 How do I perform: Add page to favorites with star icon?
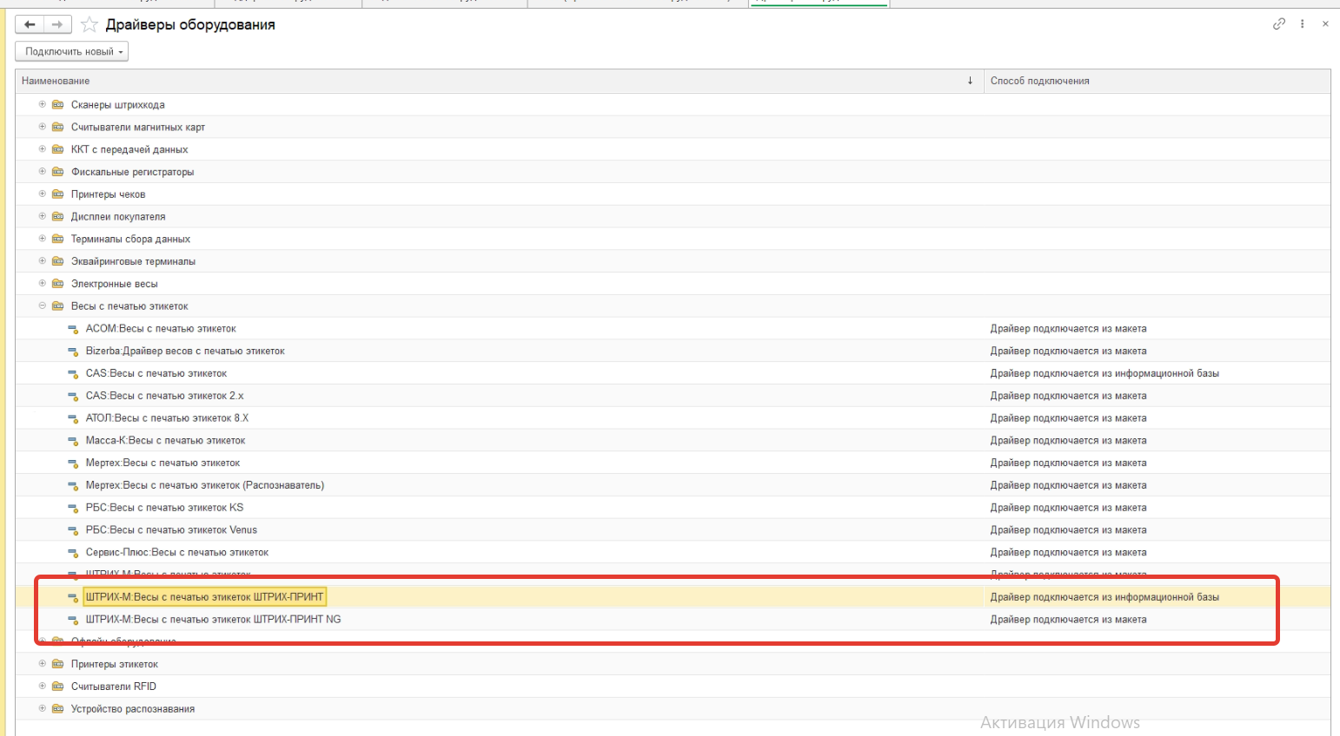pyautogui.click(x=89, y=24)
